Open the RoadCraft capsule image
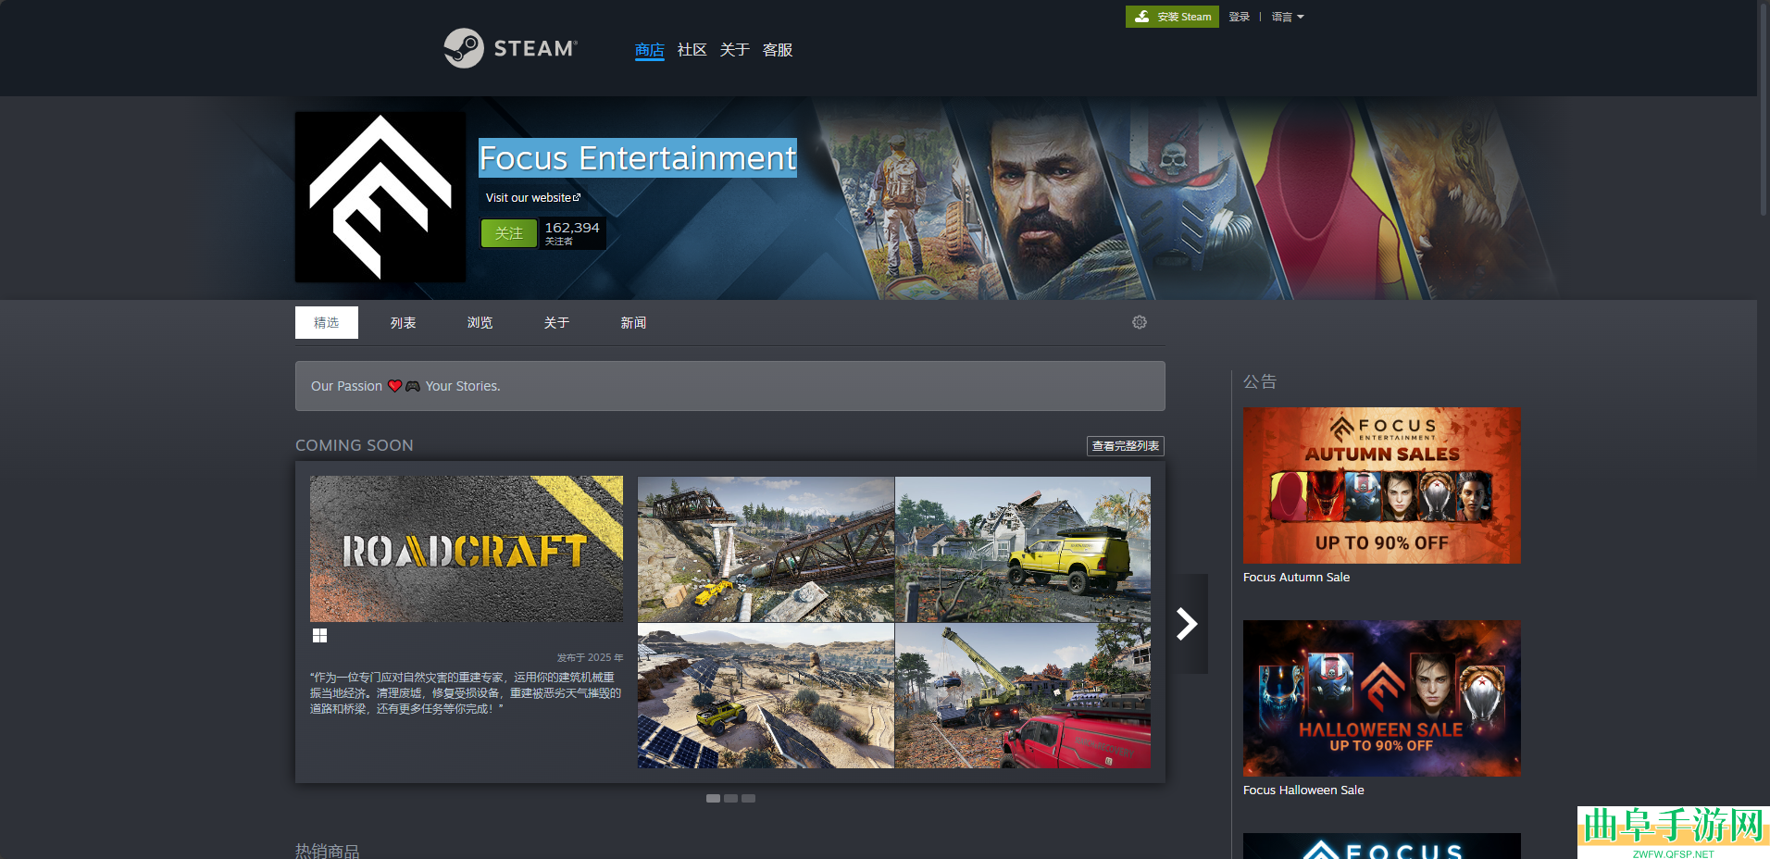The width and height of the screenshot is (1770, 859). (x=467, y=549)
